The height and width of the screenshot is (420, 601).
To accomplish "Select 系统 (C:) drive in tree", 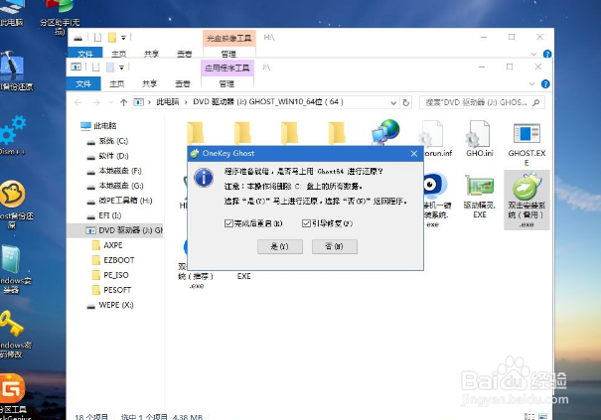I will [108, 141].
